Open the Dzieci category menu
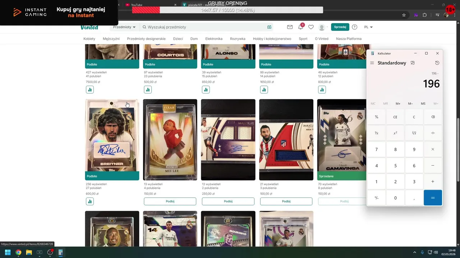 [178, 39]
